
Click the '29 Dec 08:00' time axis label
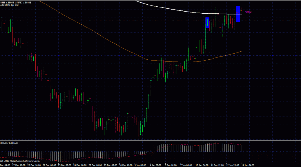(110, 165)
